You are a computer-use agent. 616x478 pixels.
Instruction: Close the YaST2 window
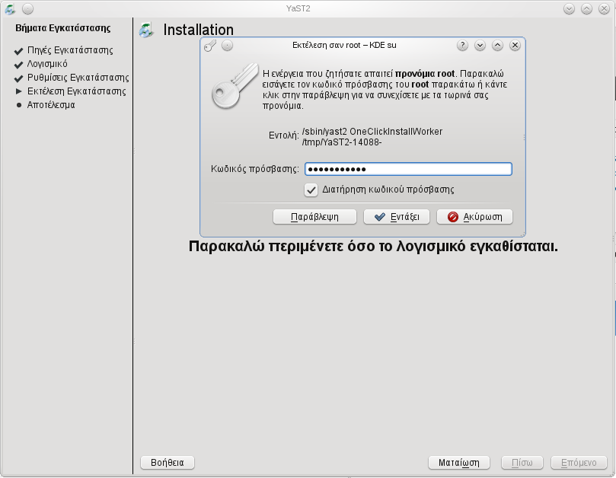click(604, 8)
